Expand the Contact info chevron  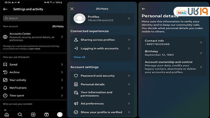pyautogui.click(x=201, y=42)
